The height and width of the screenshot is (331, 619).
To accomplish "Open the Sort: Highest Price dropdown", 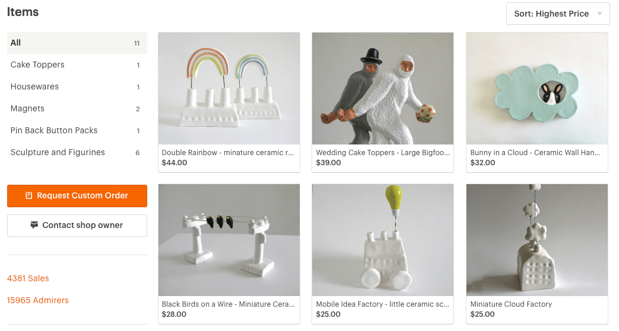I will [558, 14].
